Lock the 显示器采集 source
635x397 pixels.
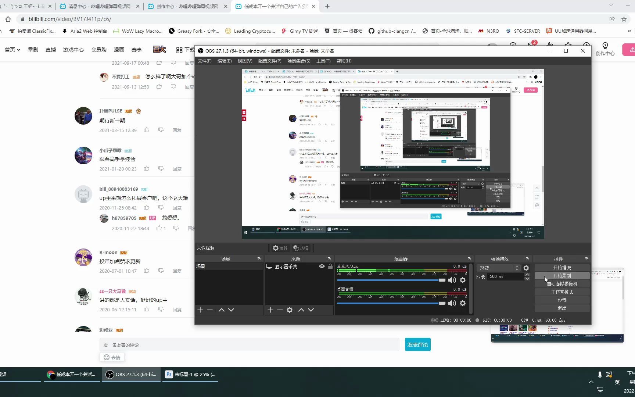pyautogui.click(x=330, y=267)
